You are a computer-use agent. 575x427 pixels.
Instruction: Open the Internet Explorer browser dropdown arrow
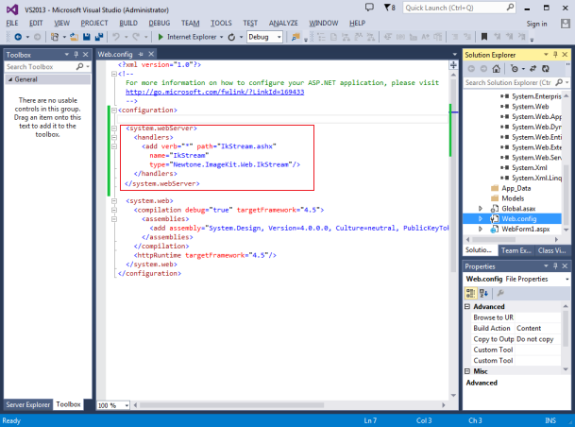click(x=222, y=37)
